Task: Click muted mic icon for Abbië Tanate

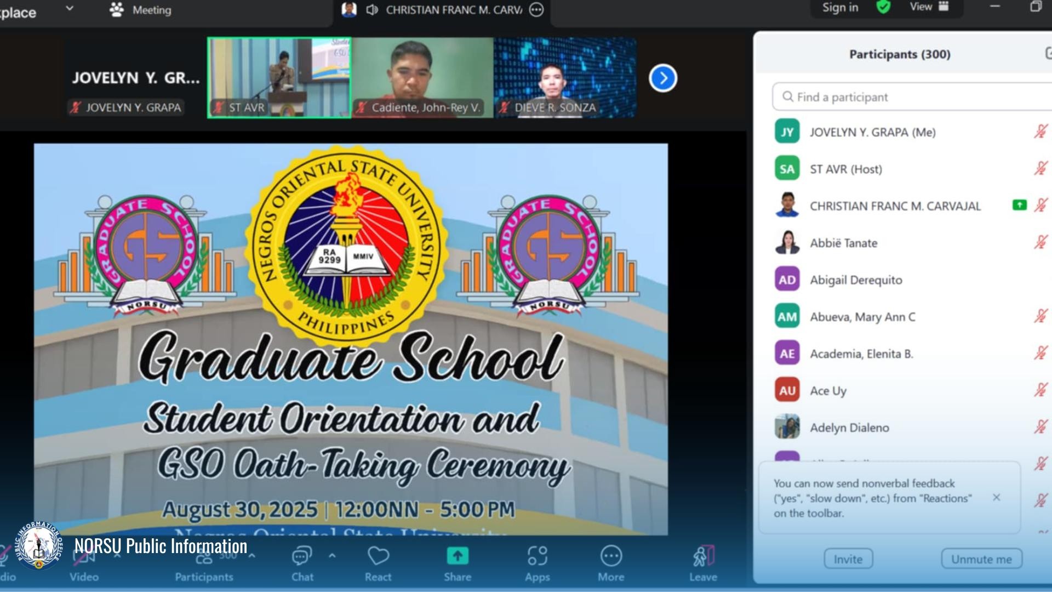Action: [1040, 242]
